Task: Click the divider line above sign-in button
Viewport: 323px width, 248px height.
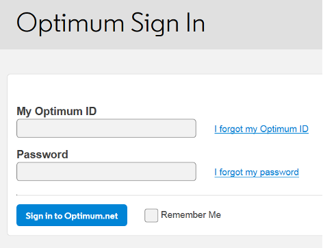Action: pos(170,195)
